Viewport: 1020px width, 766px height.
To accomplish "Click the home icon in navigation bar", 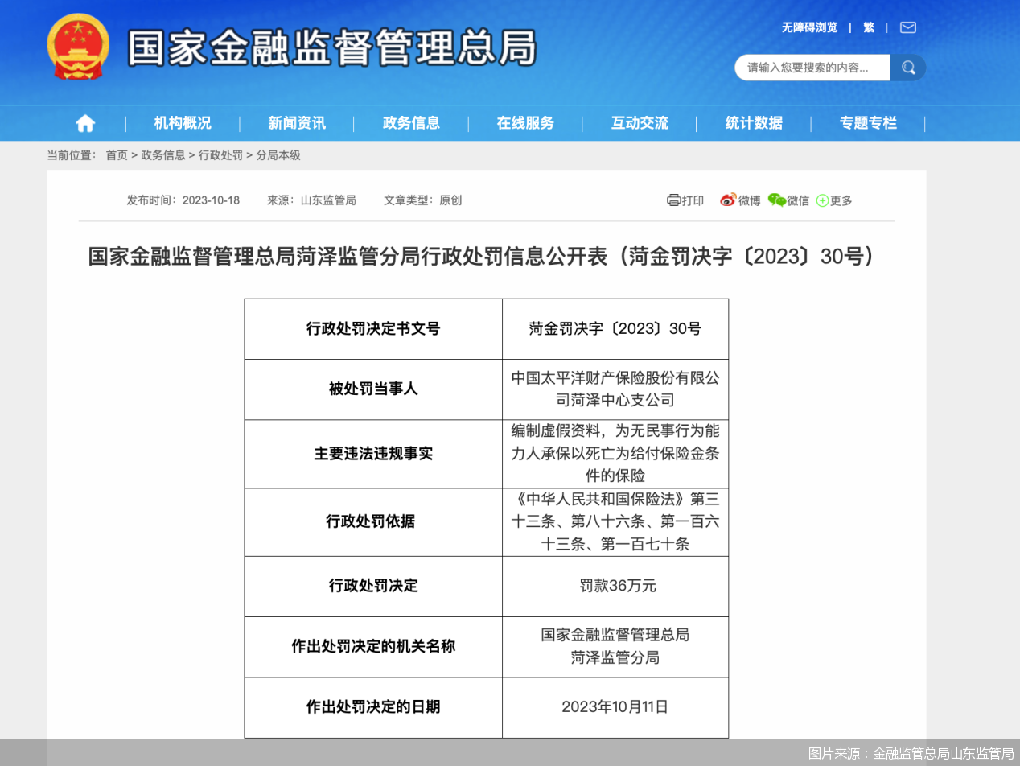I will pos(85,123).
